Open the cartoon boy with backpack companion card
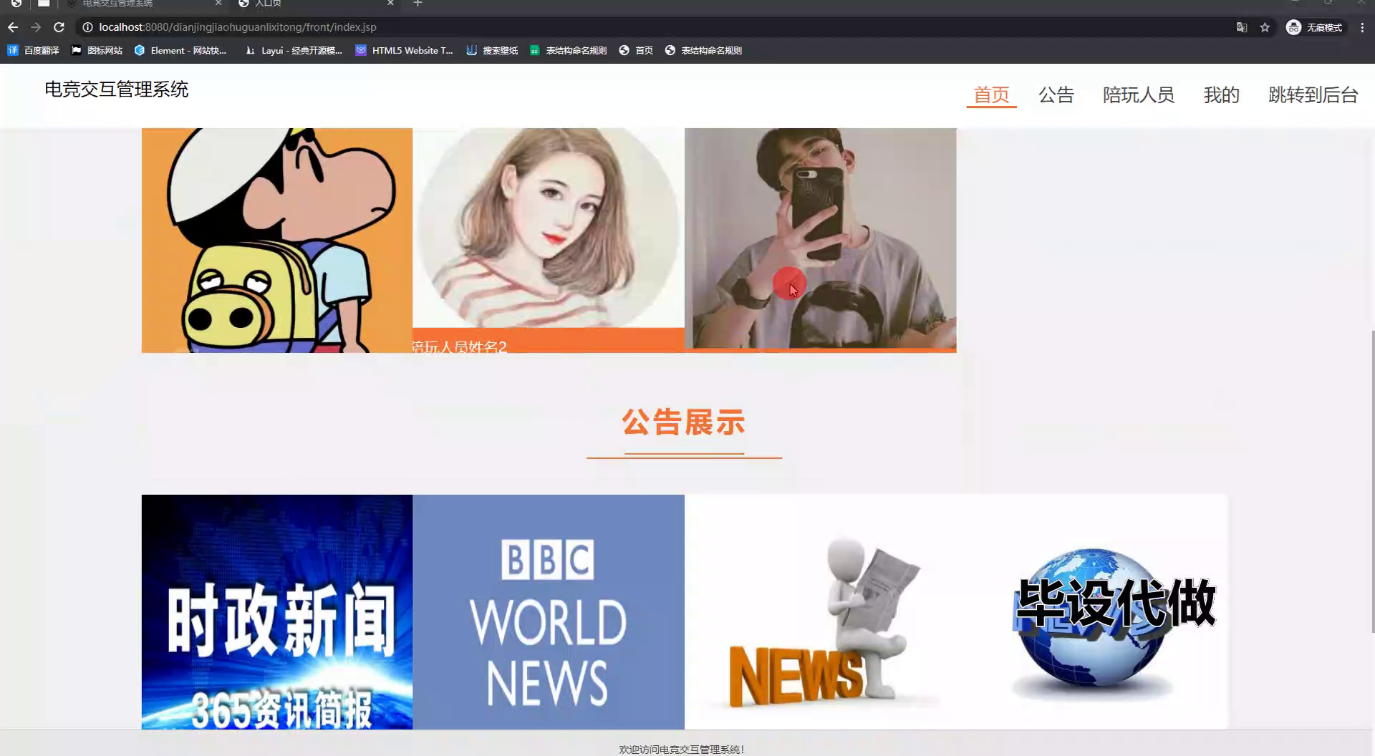This screenshot has width=1375, height=756. pos(277,241)
